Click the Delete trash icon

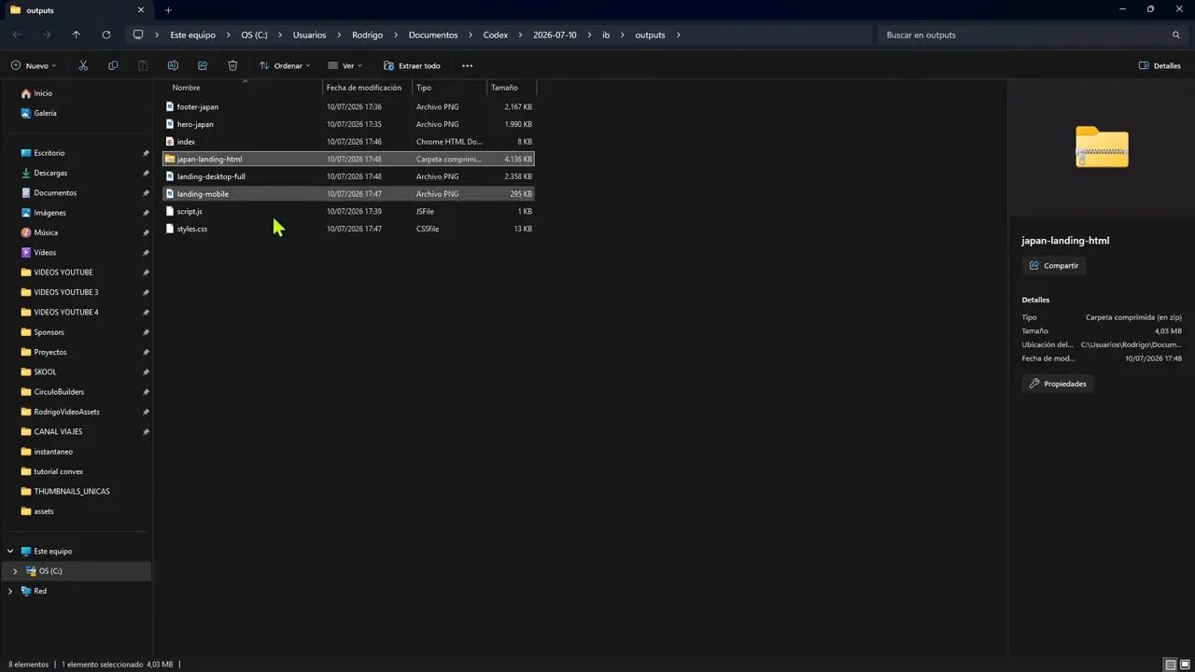pos(232,65)
